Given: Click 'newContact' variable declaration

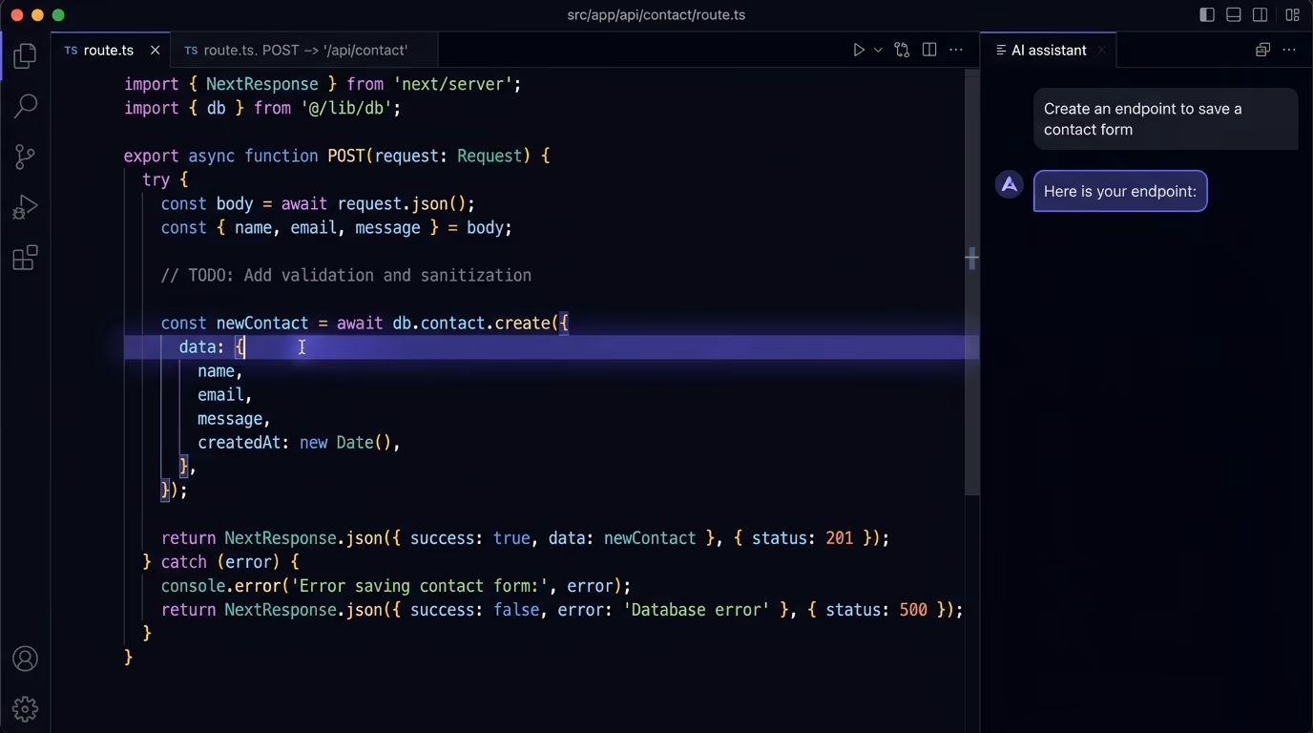Looking at the screenshot, I should pos(262,323).
